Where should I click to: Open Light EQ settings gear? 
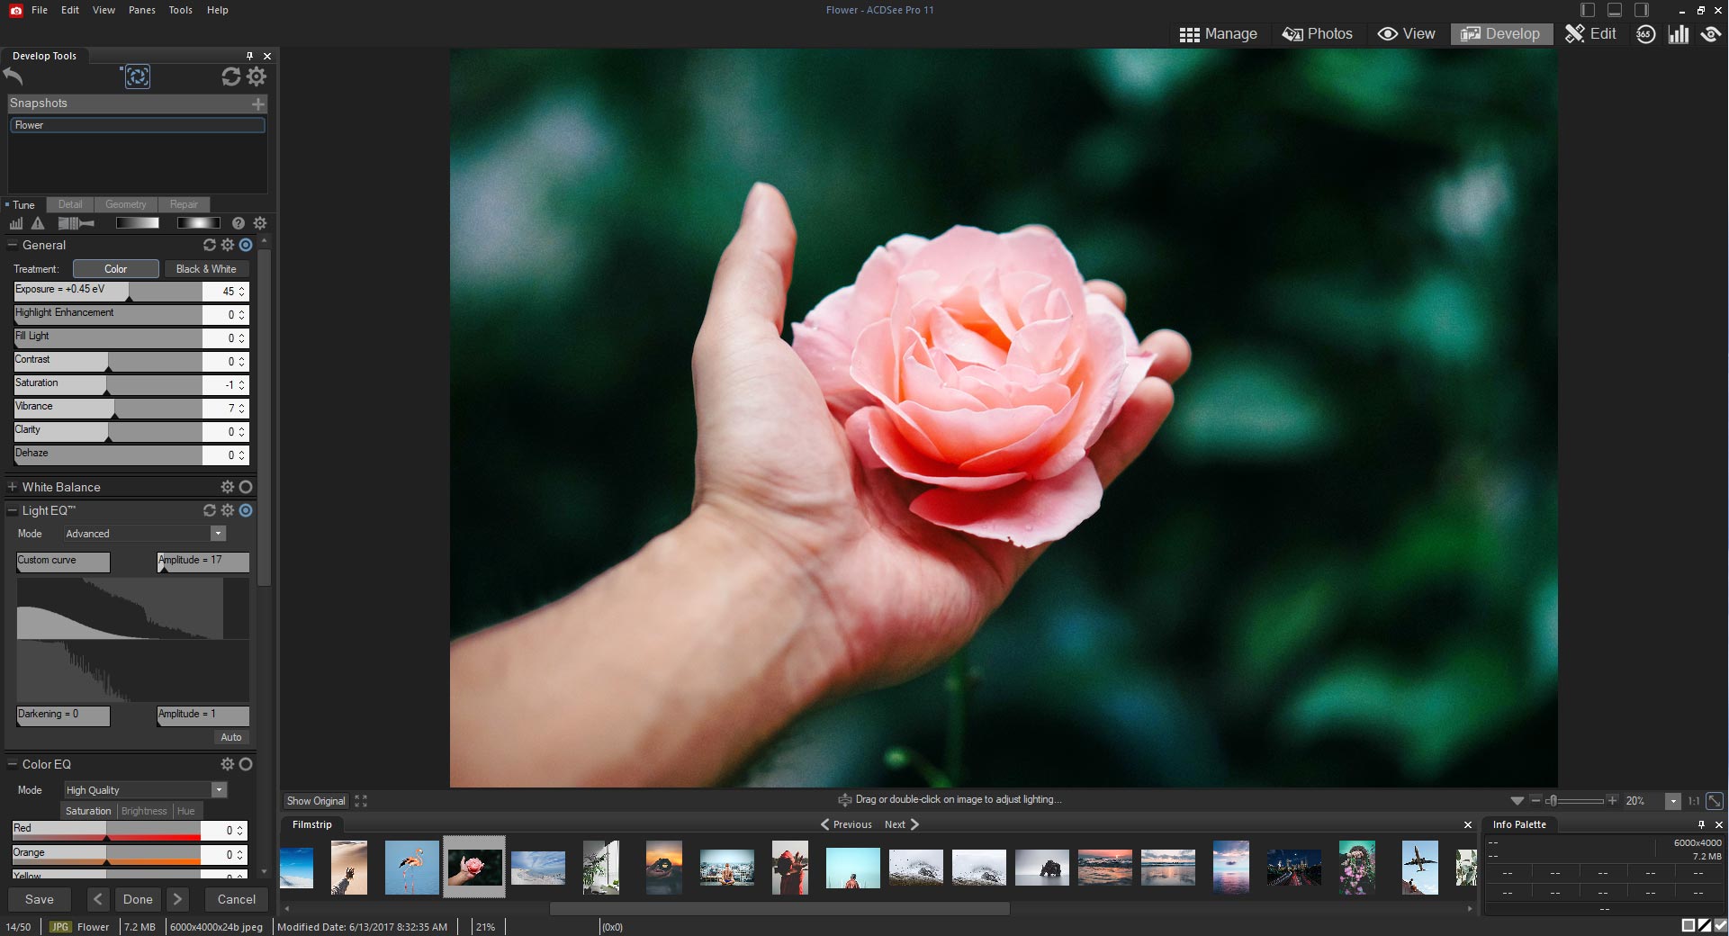pyautogui.click(x=228, y=510)
